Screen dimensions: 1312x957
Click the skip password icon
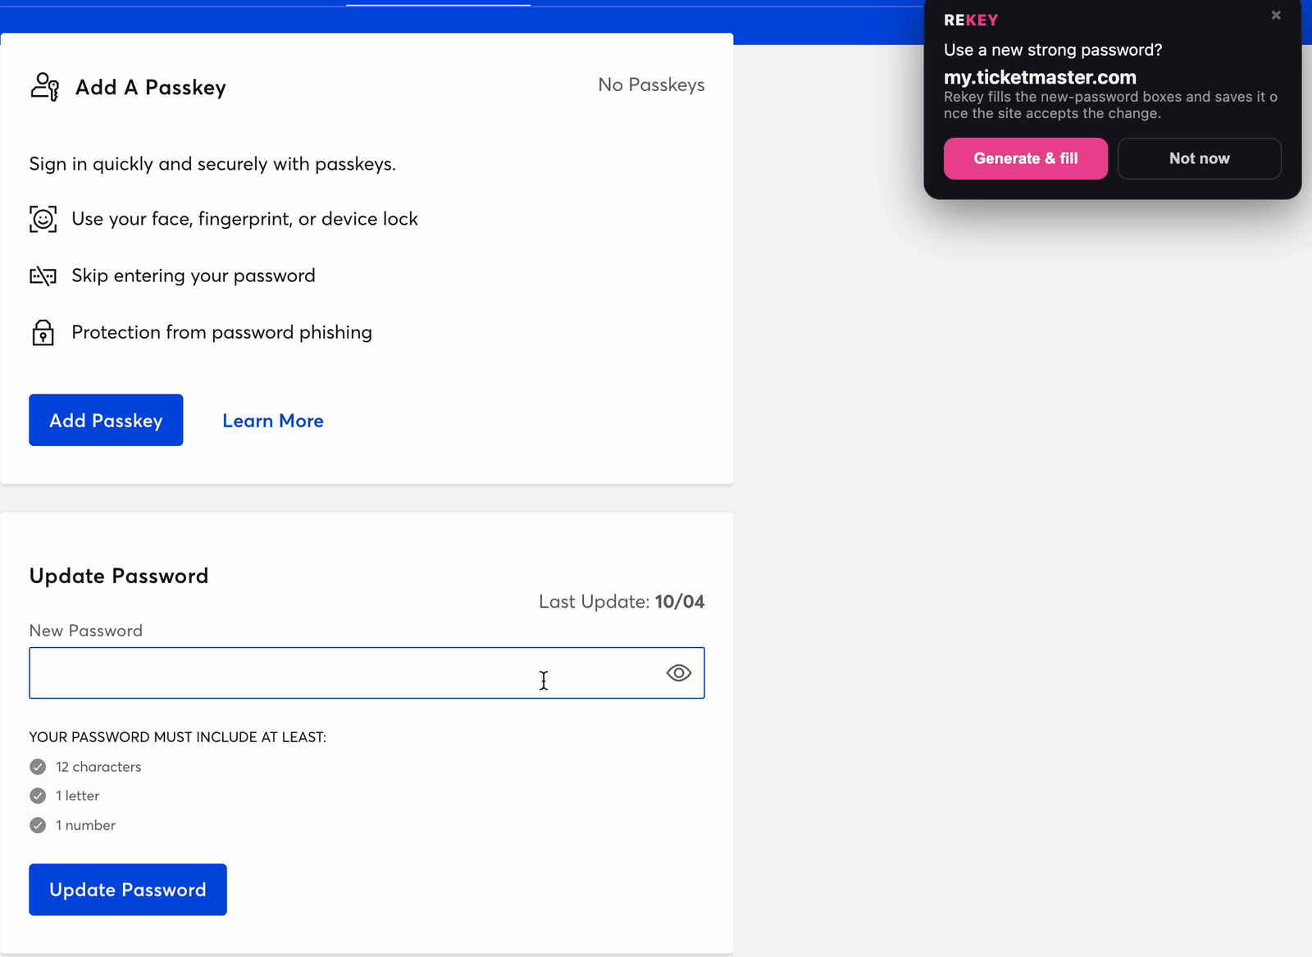click(43, 276)
